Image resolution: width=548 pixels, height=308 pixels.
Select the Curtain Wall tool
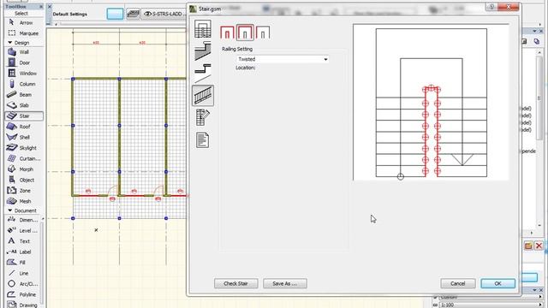point(24,158)
